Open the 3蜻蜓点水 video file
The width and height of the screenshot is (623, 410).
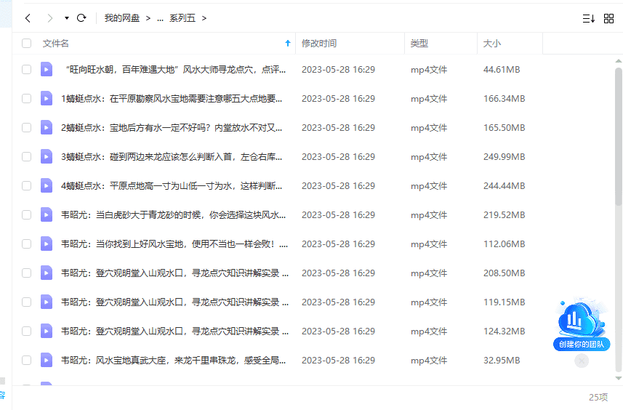(x=172, y=156)
